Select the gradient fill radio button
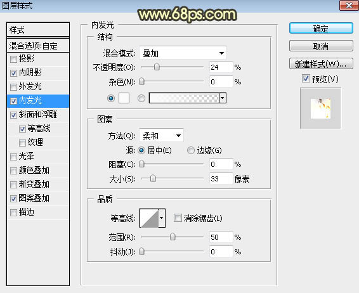The image size is (359, 293). (x=141, y=98)
